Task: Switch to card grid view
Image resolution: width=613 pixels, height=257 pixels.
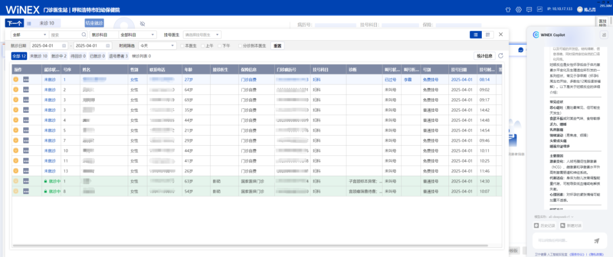Action: tap(488, 35)
